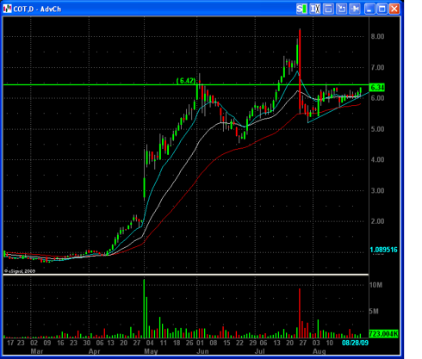Click the interval link 'I' icon
Image resolution: width=422 pixels, height=359 pixels.
(315, 9)
